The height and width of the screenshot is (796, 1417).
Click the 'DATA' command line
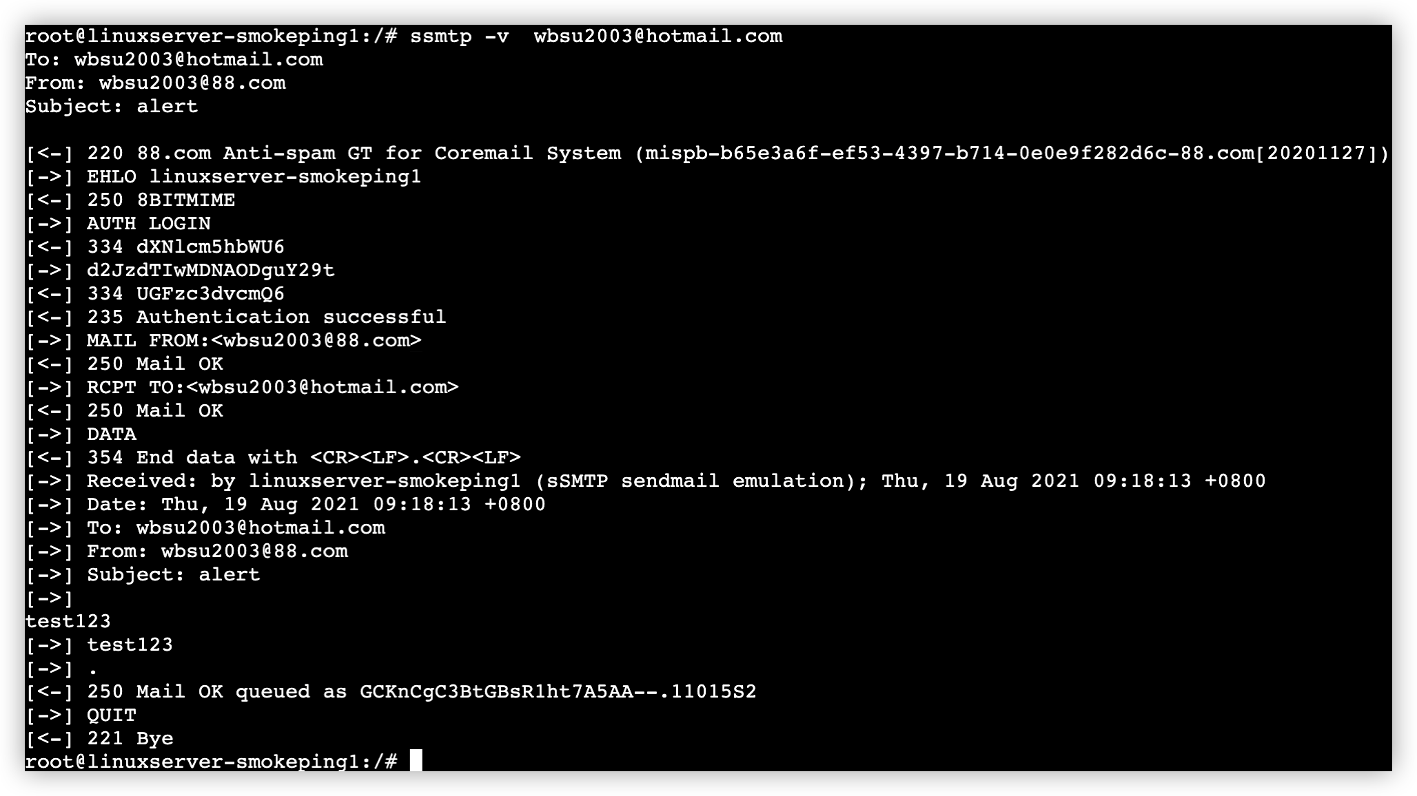click(111, 434)
